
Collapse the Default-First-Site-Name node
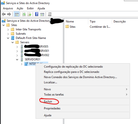[8, 38]
